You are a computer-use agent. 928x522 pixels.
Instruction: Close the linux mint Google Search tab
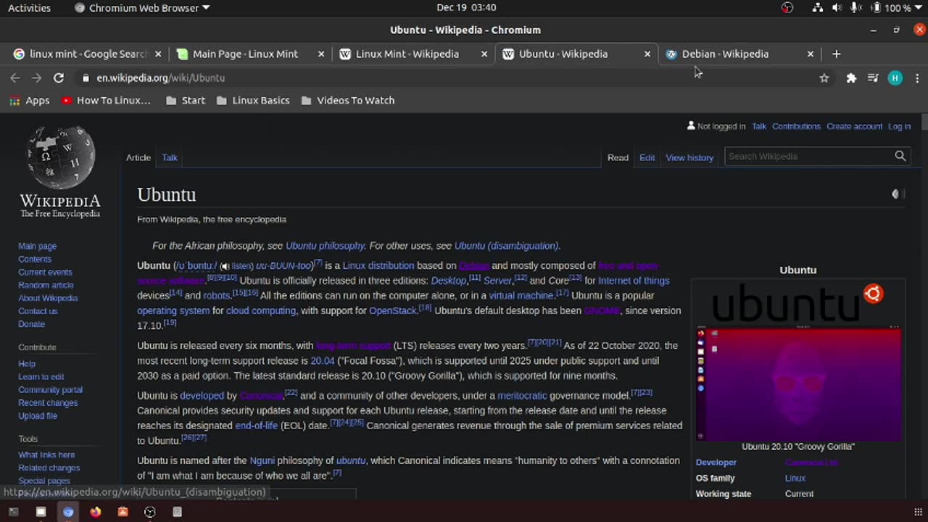[x=158, y=54]
